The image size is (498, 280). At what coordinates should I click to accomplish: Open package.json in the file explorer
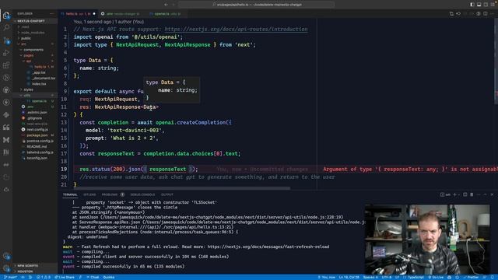[x=35, y=135]
